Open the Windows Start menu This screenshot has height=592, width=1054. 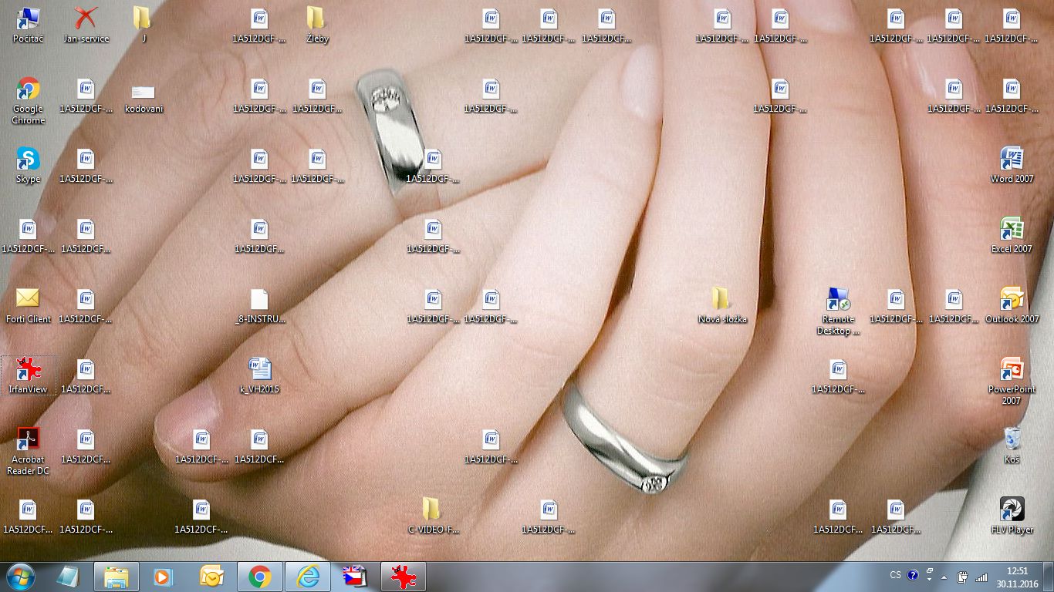click(20, 576)
